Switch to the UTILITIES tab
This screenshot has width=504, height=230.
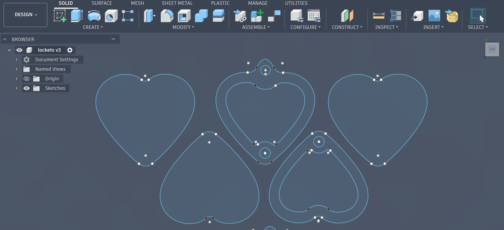[296, 3]
